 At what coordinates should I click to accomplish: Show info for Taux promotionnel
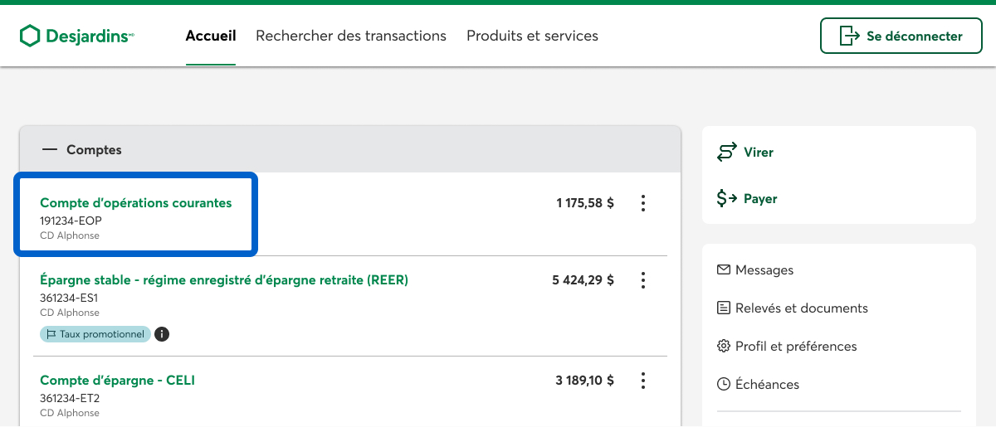point(163,334)
